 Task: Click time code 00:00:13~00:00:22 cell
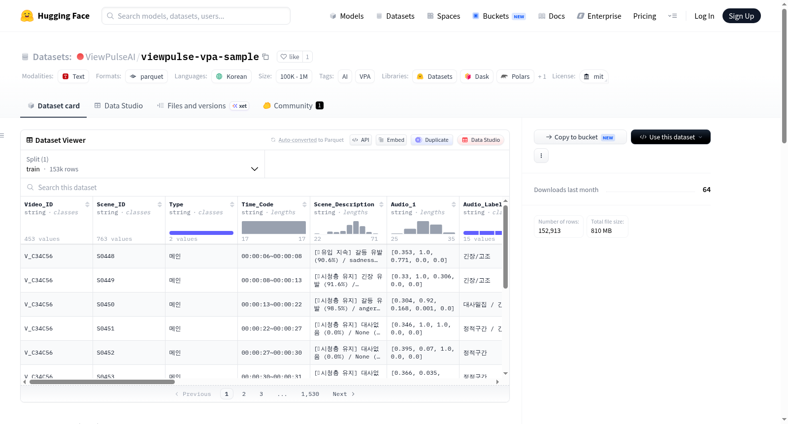pyautogui.click(x=274, y=304)
